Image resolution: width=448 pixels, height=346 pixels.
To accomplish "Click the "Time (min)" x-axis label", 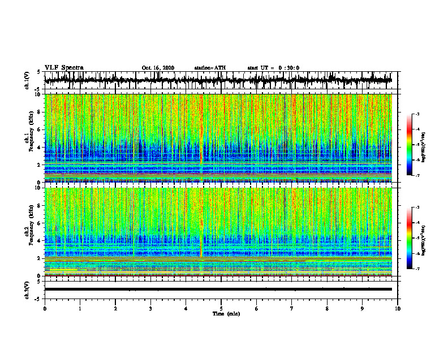I will click(x=226, y=314).
